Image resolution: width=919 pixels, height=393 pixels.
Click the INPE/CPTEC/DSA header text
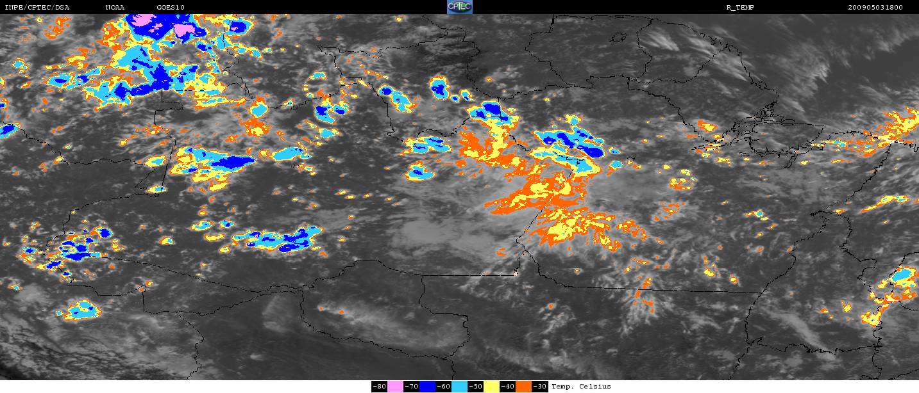pos(37,7)
